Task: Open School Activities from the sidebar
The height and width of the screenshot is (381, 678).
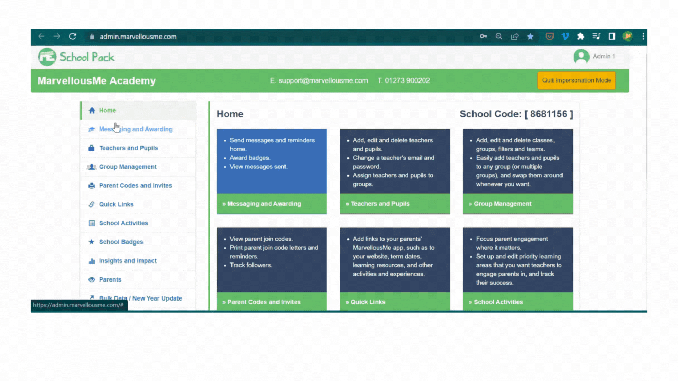Action: click(123, 223)
